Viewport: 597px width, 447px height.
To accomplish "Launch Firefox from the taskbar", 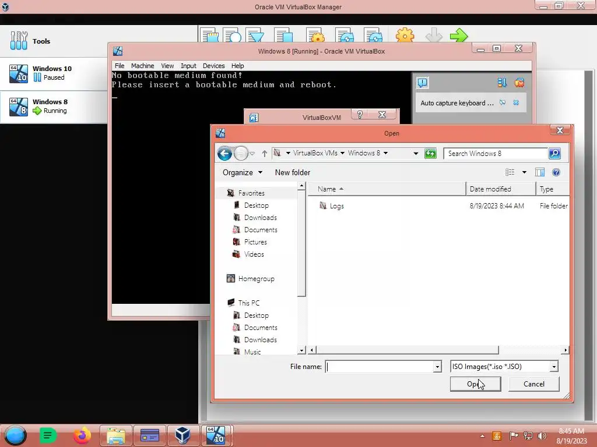I will pyautogui.click(x=82, y=435).
